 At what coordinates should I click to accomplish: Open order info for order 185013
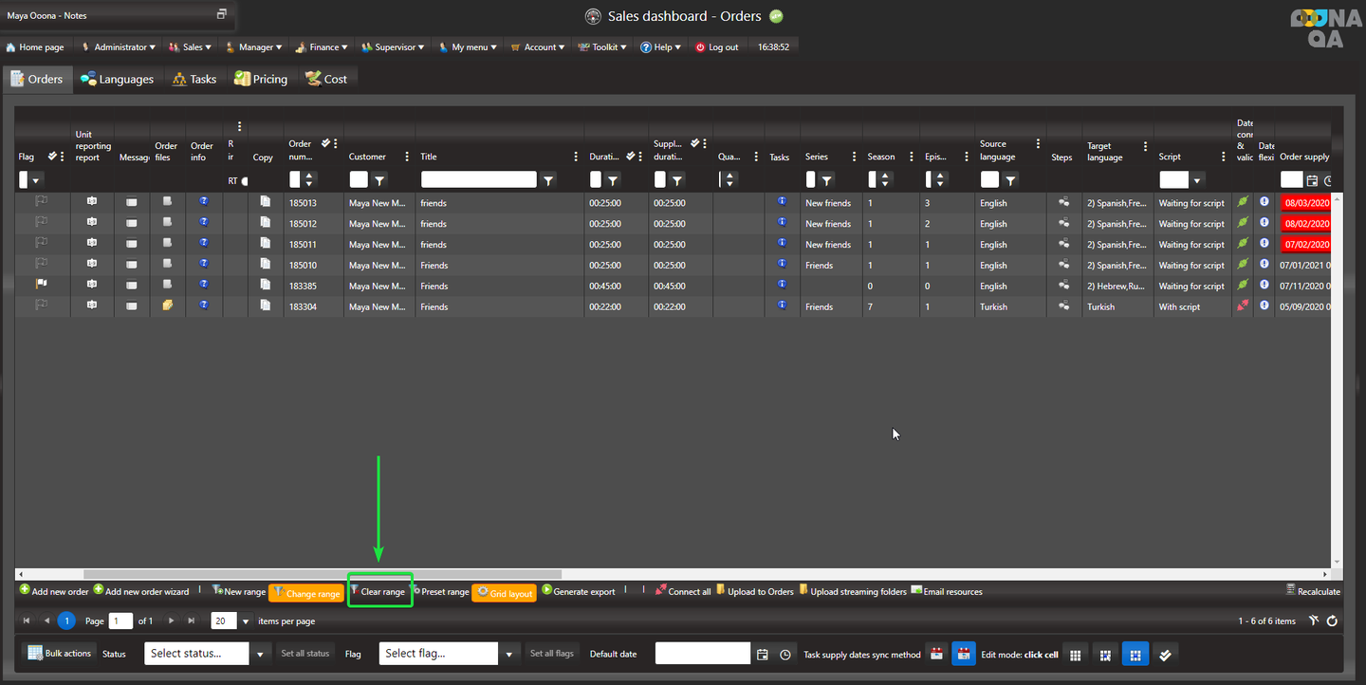pos(203,202)
